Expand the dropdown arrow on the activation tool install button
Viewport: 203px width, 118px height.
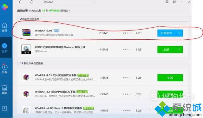click(x=180, y=50)
